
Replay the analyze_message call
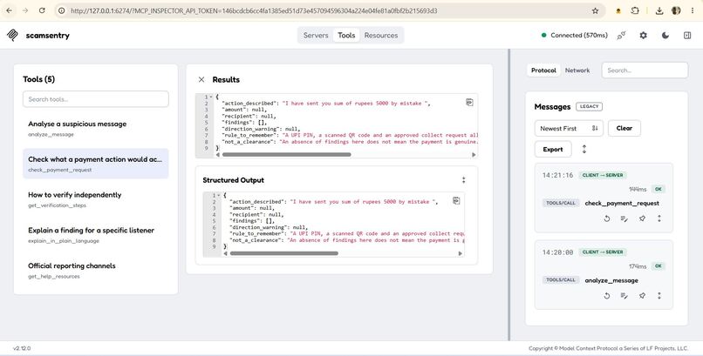click(x=607, y=296)
